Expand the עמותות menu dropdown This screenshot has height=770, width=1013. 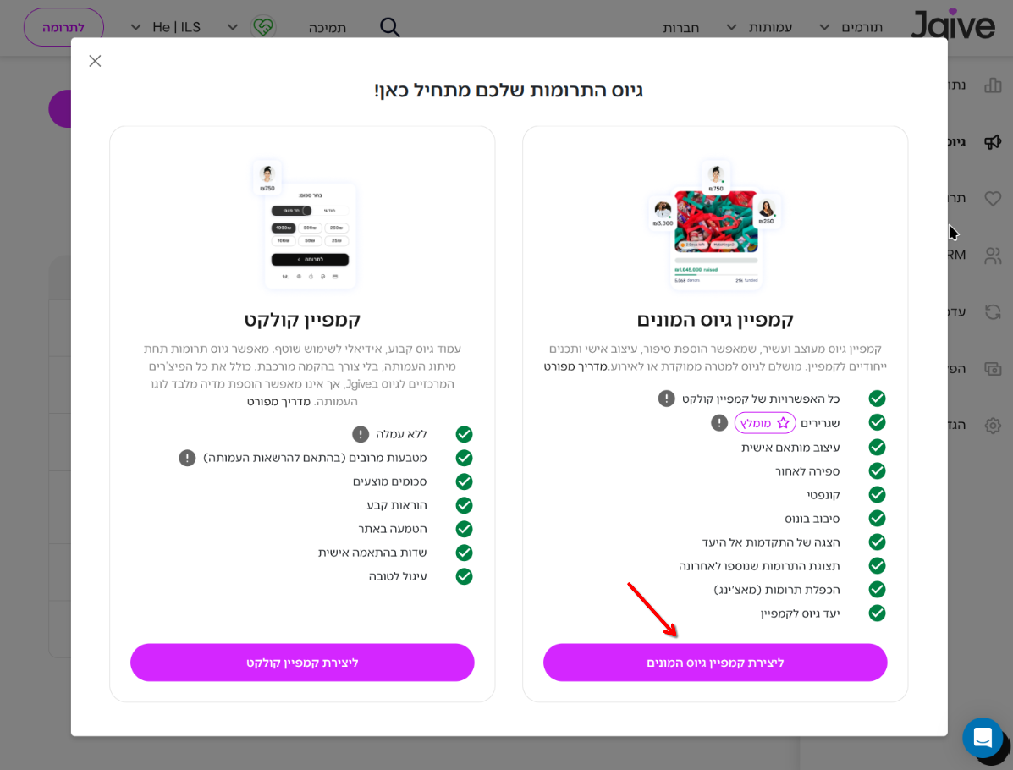coord(760,27)
